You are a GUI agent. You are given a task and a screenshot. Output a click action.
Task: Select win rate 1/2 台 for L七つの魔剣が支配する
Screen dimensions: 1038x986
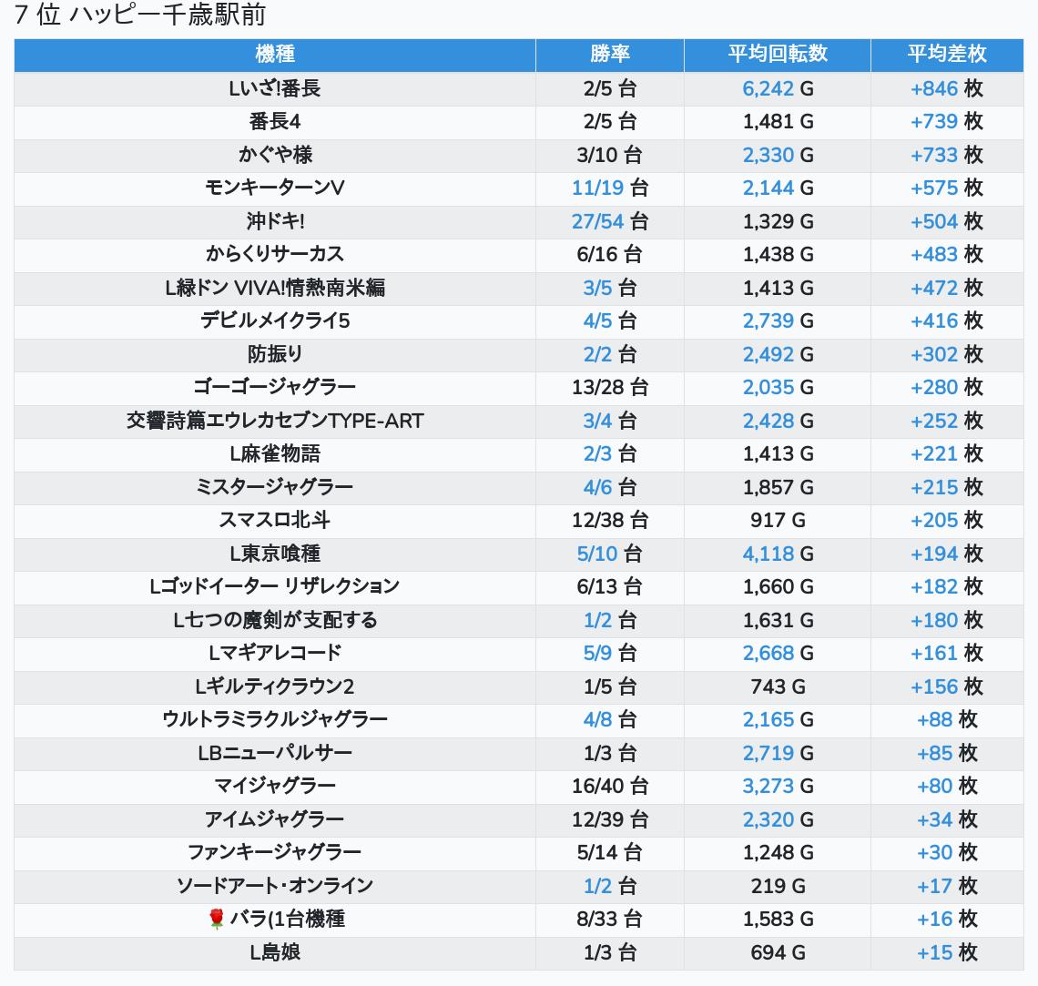pos(610,620)
